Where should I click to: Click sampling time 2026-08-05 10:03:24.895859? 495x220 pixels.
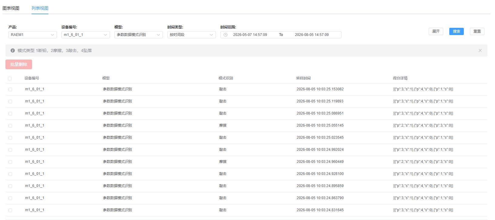(320, 186)
